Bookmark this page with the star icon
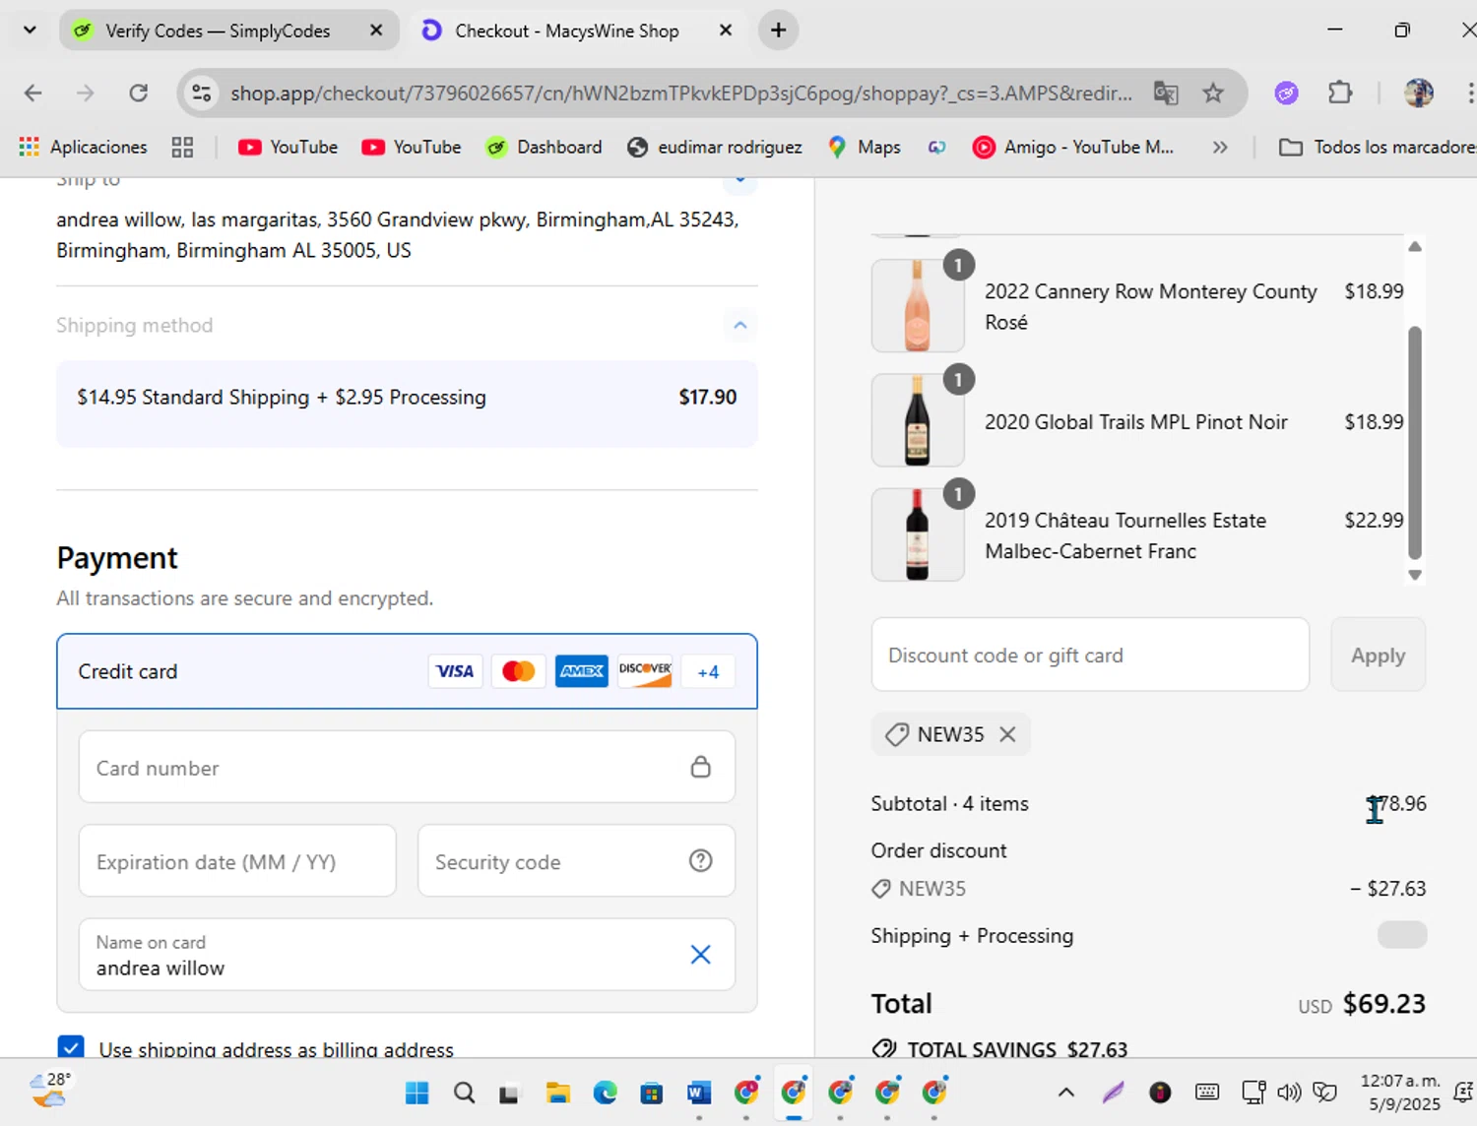The height and width of the screenshot is (1126, 1477). coord(1213,93)
